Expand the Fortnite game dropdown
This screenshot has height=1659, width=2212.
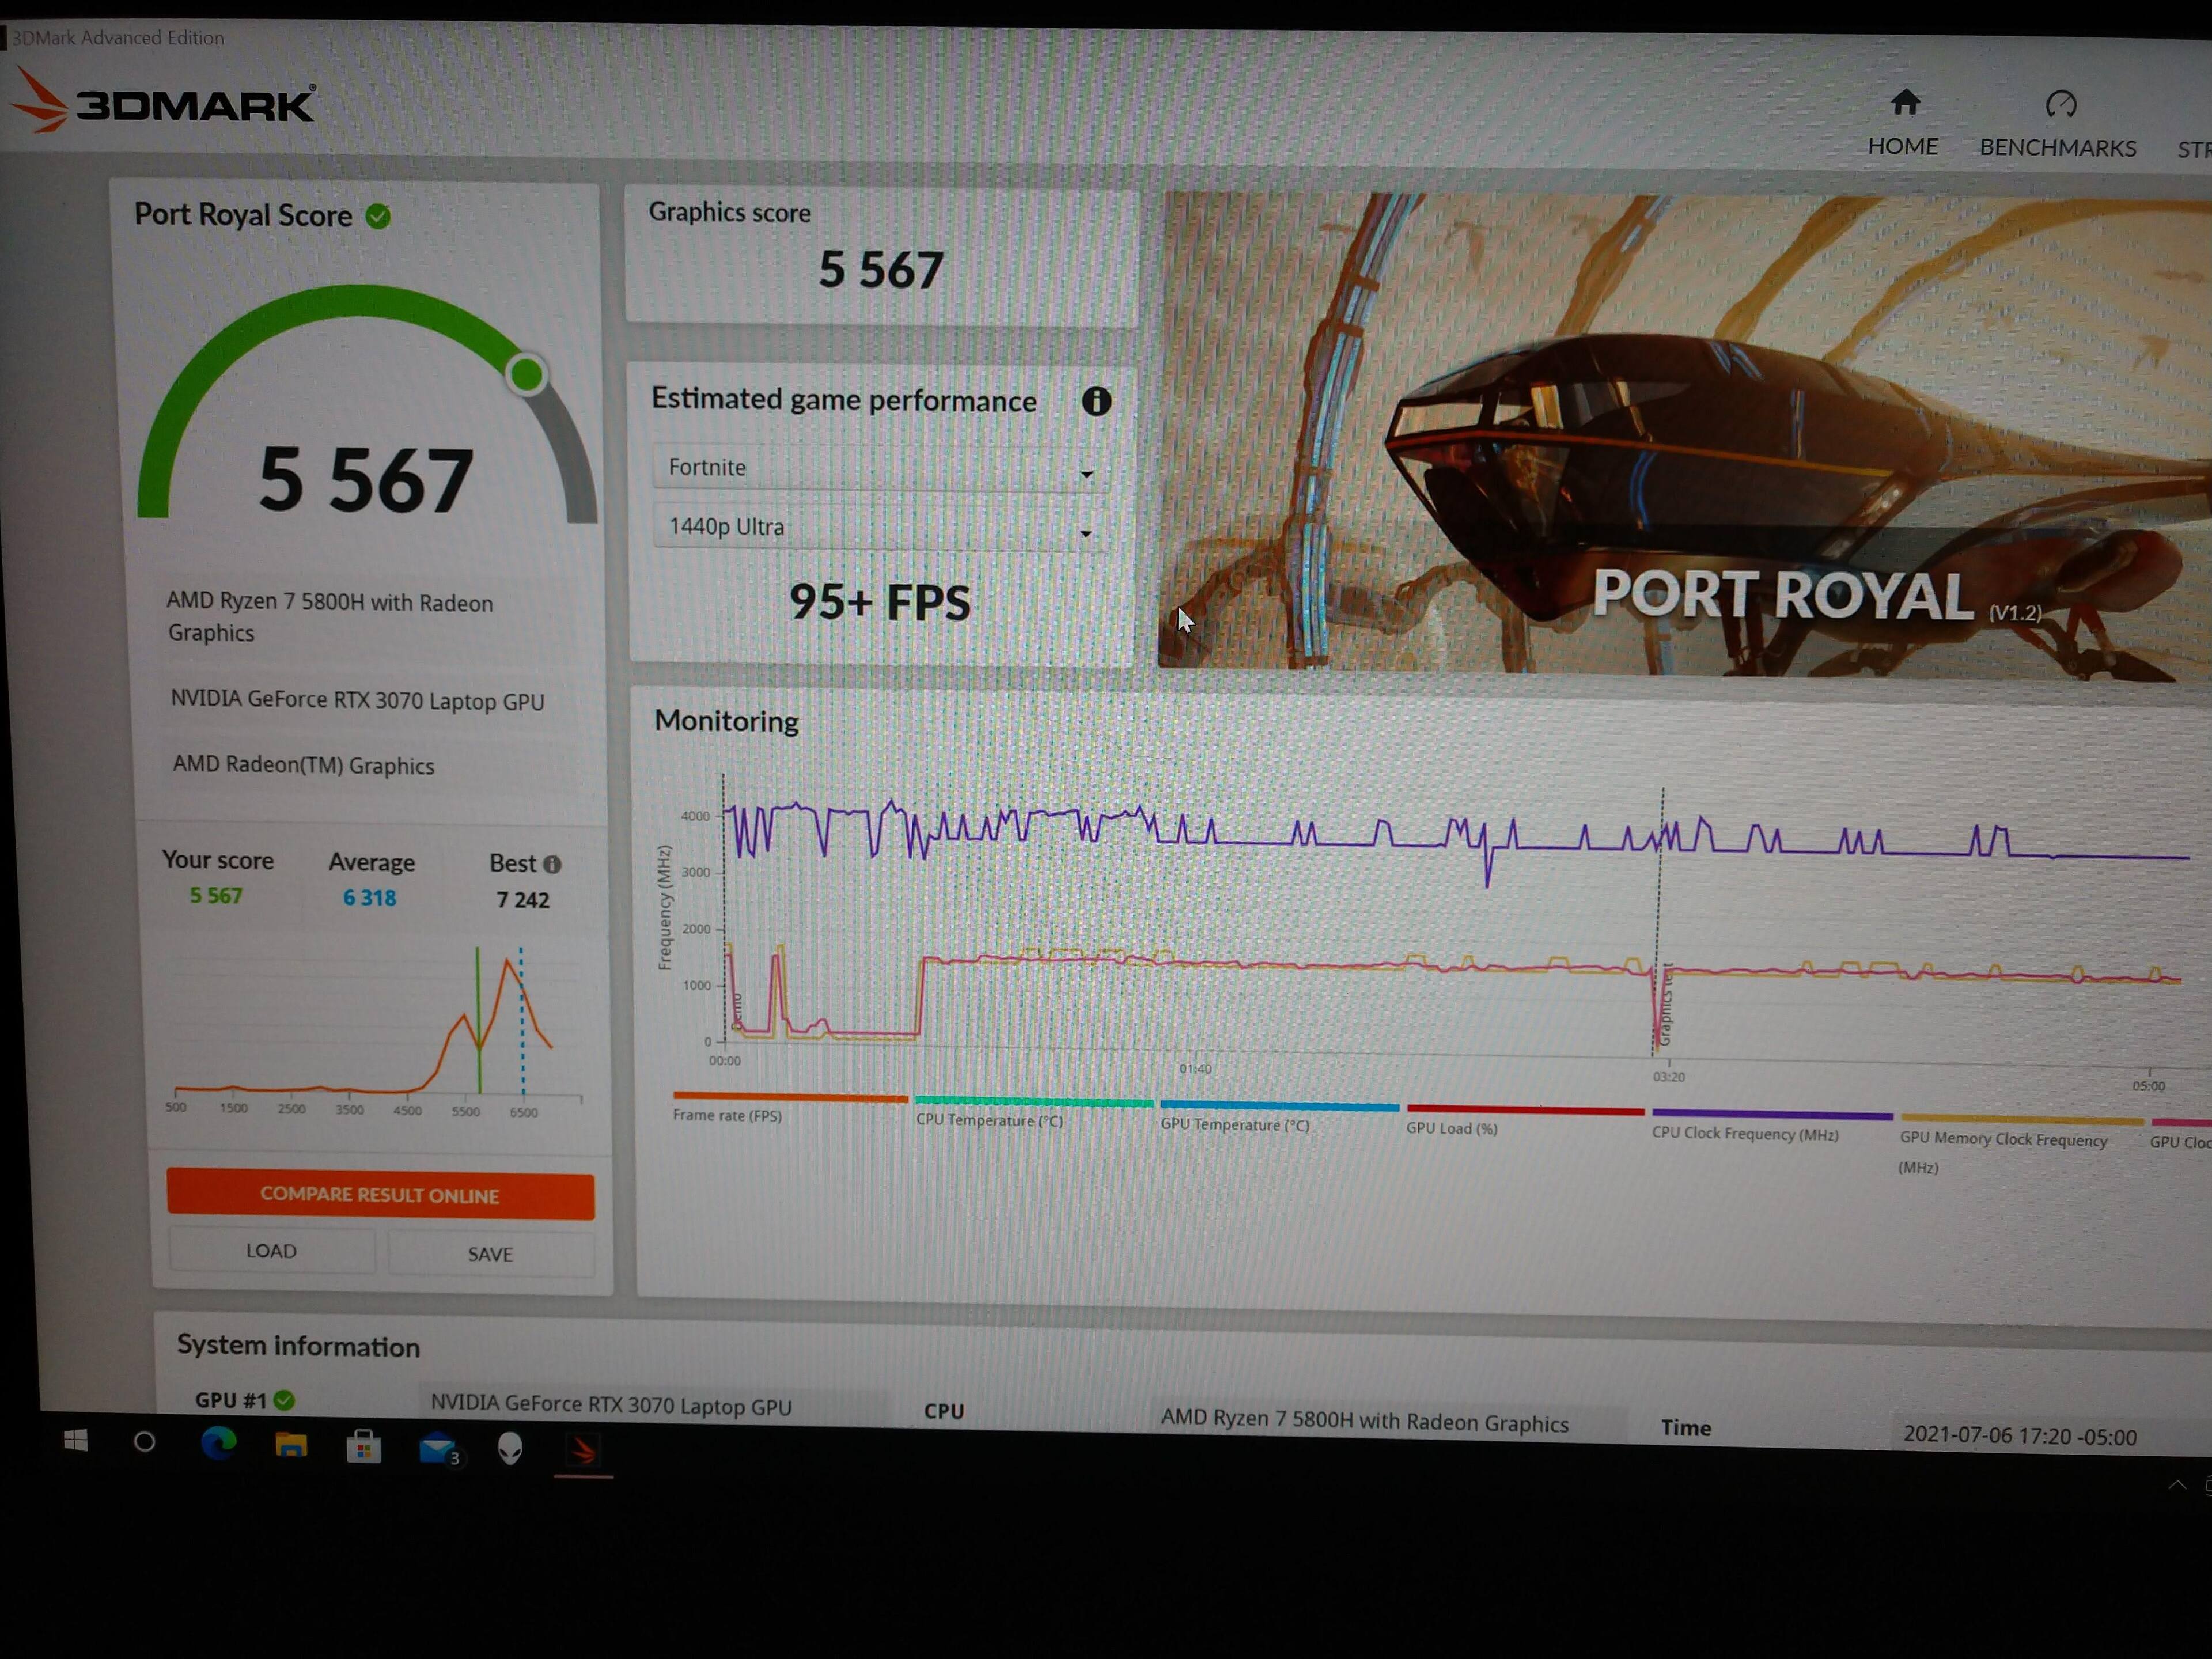tap(880, 468)
